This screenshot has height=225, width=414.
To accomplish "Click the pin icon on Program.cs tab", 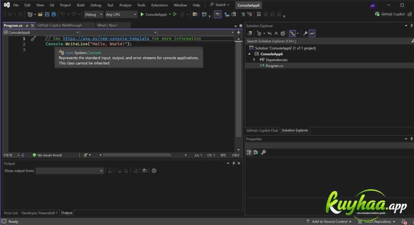I will pos(27,25).
